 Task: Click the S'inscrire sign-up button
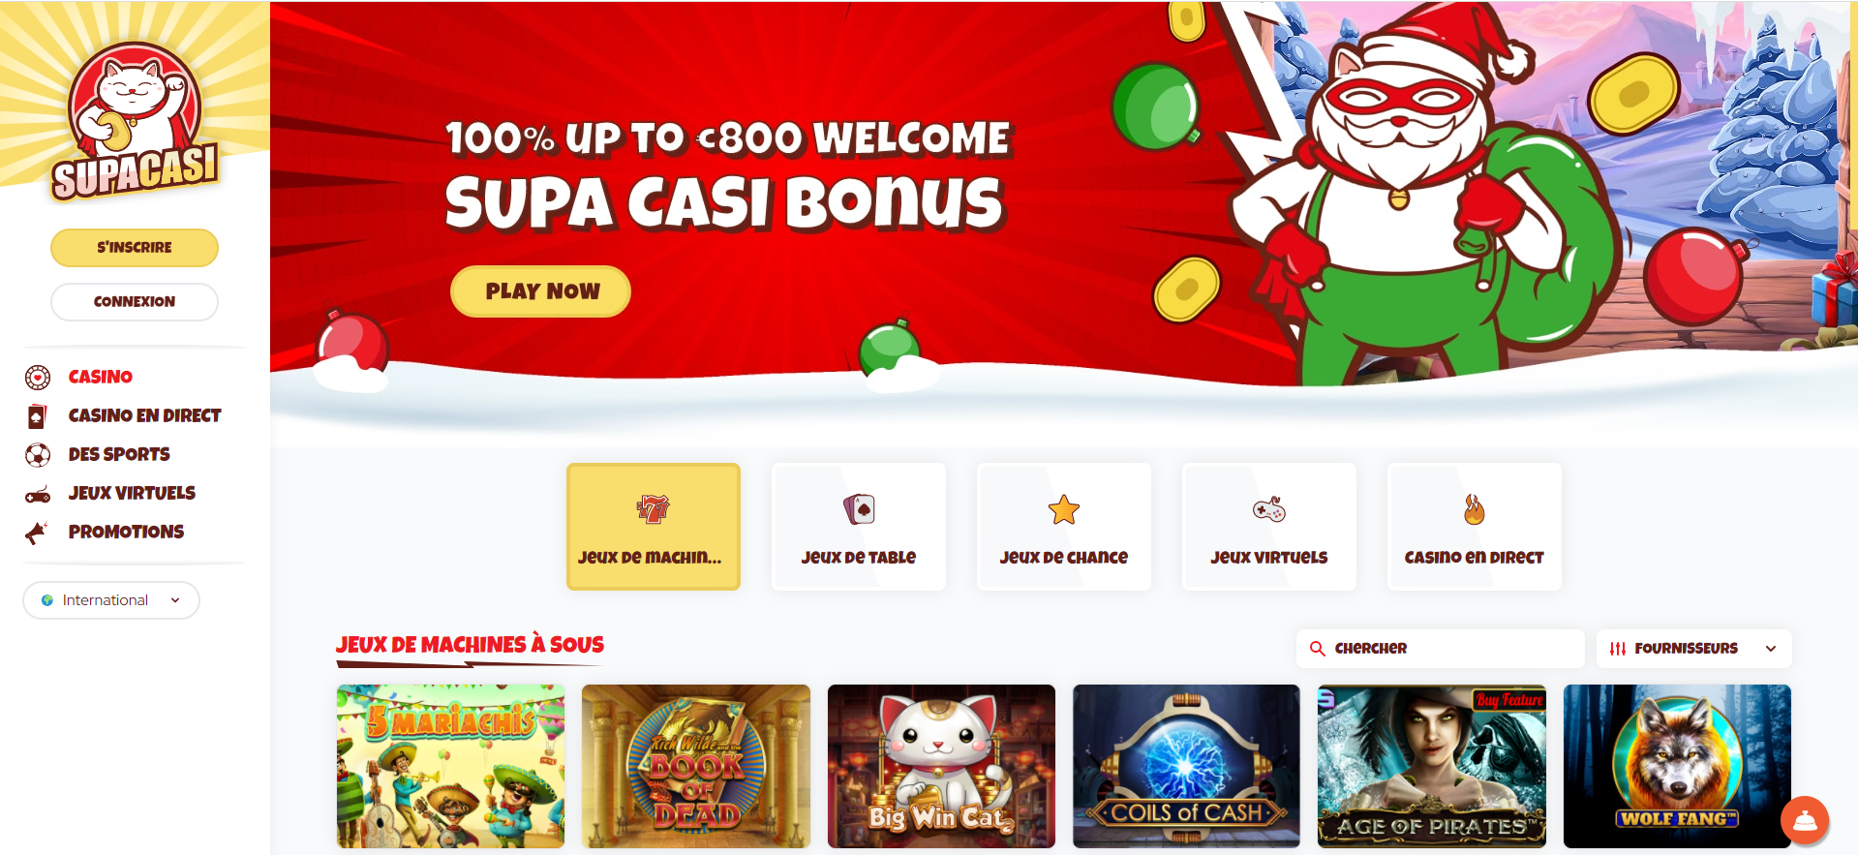pyautogui.click(x=135, y=247)
